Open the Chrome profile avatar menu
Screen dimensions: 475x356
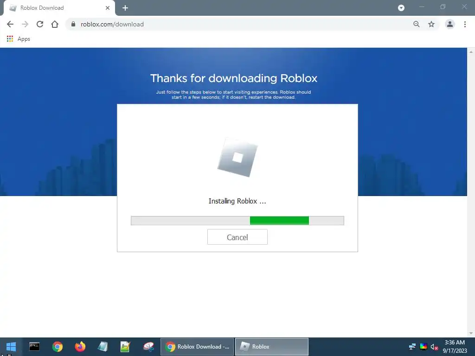(x=450, y=24)
